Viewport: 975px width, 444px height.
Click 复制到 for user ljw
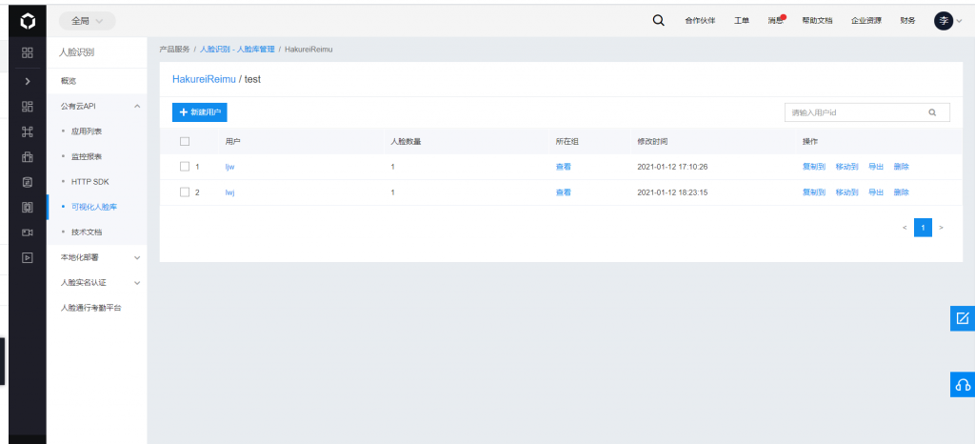click(814, 167)
